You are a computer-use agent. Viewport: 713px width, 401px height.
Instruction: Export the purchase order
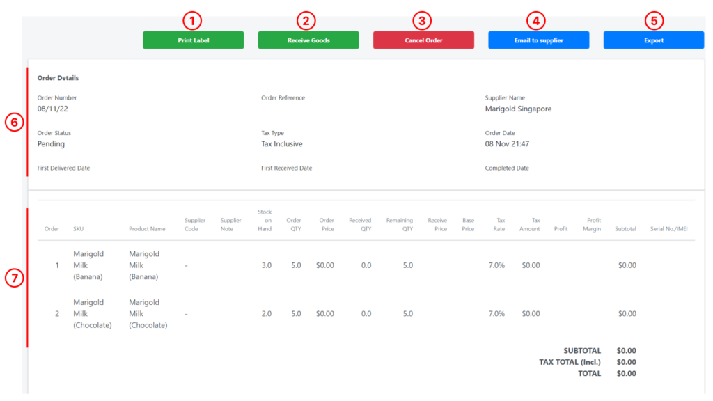[653, 40]
